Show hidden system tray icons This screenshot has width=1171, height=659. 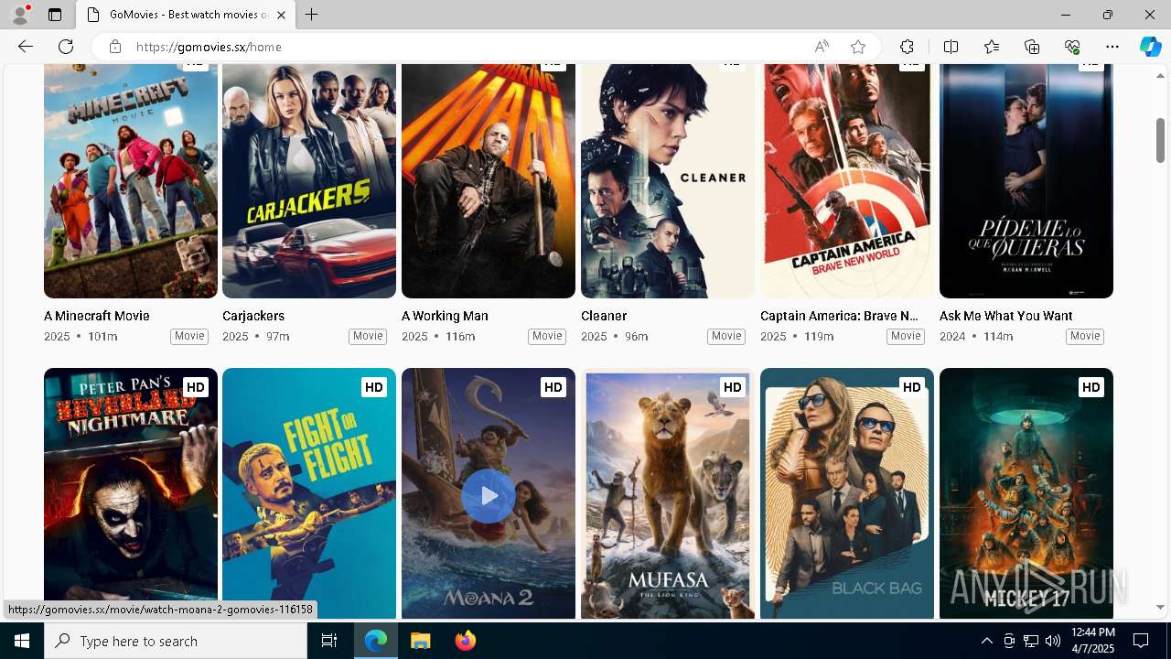tap(986, 641)
